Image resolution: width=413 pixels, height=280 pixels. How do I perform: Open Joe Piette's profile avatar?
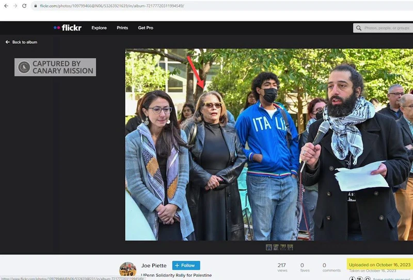(128, 269)
